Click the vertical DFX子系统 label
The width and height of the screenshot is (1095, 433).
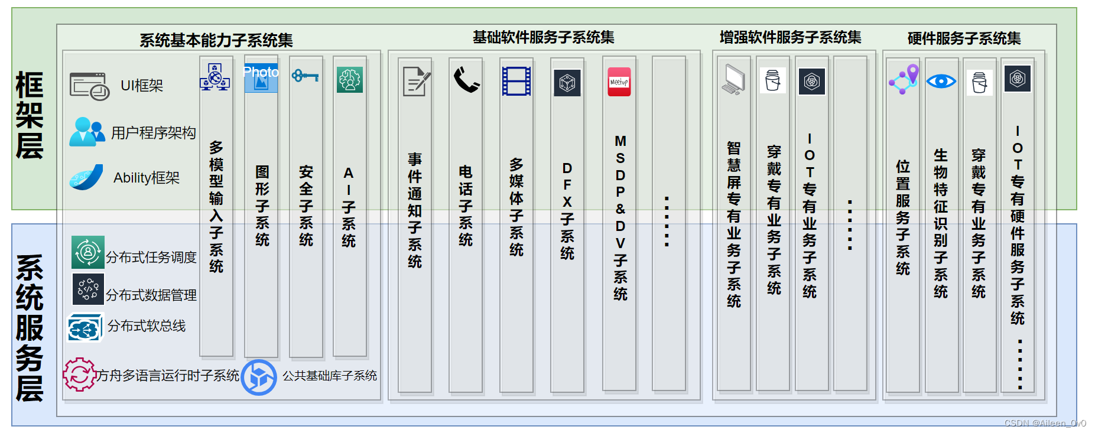(567, 211)
